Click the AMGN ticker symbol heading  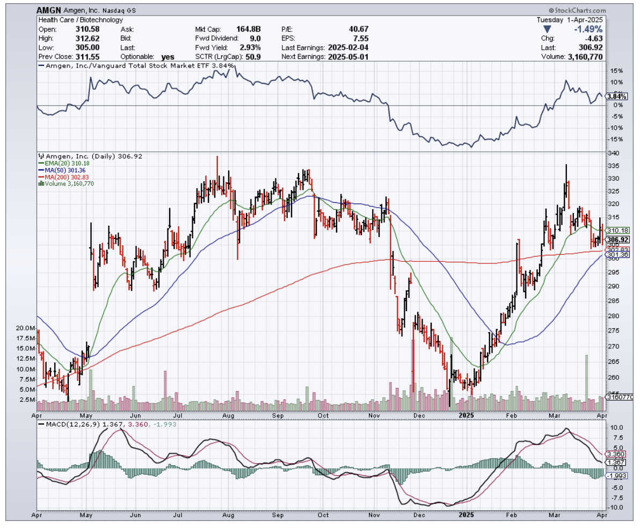48,10
